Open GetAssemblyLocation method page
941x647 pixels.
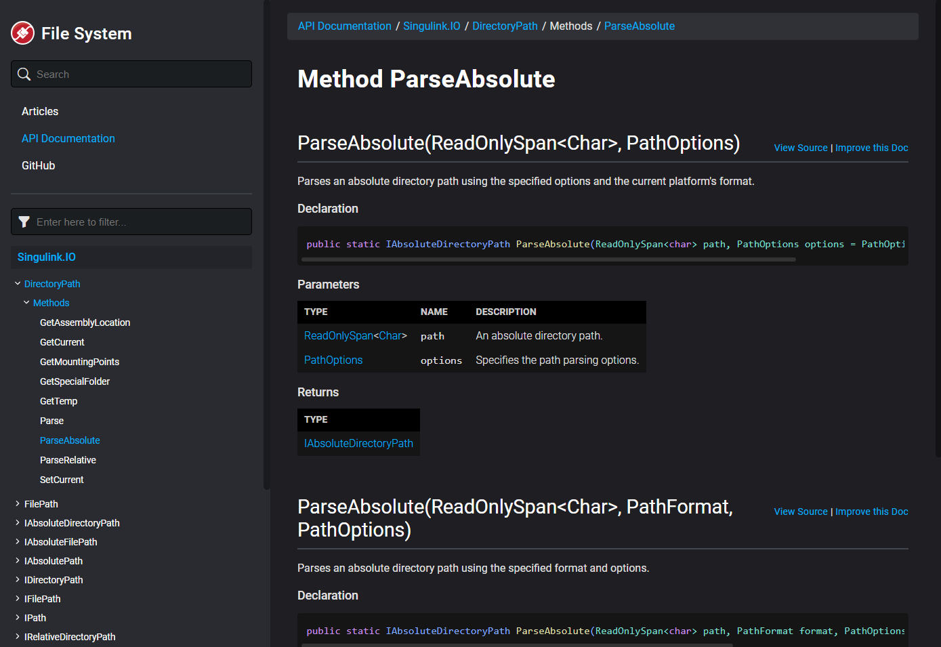tap(85, 322)
